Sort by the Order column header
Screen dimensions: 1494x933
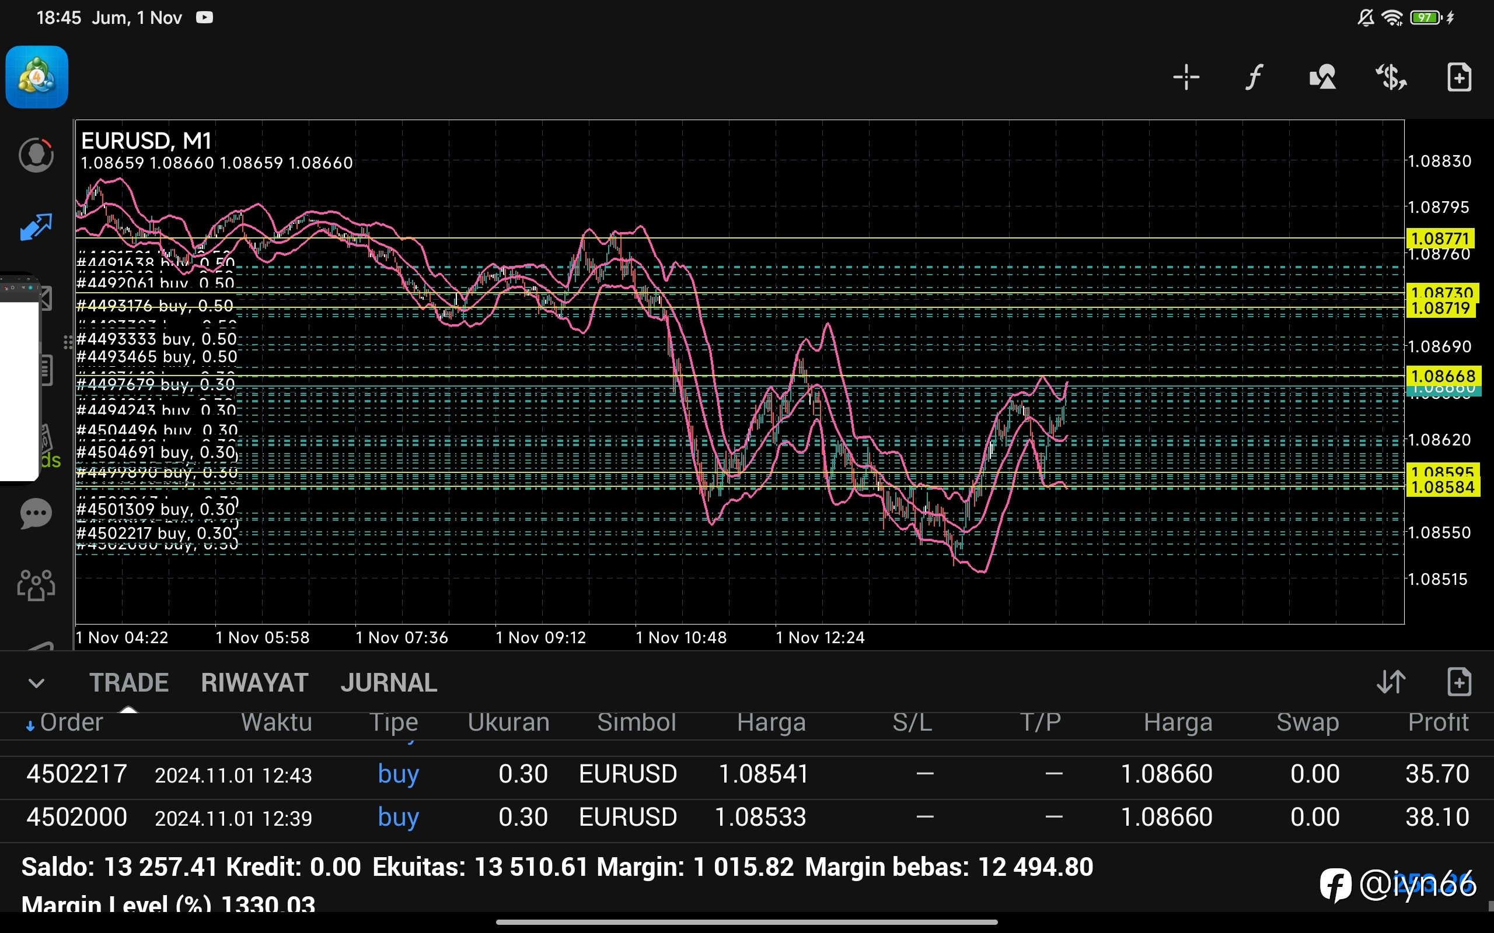click(71, 722)
